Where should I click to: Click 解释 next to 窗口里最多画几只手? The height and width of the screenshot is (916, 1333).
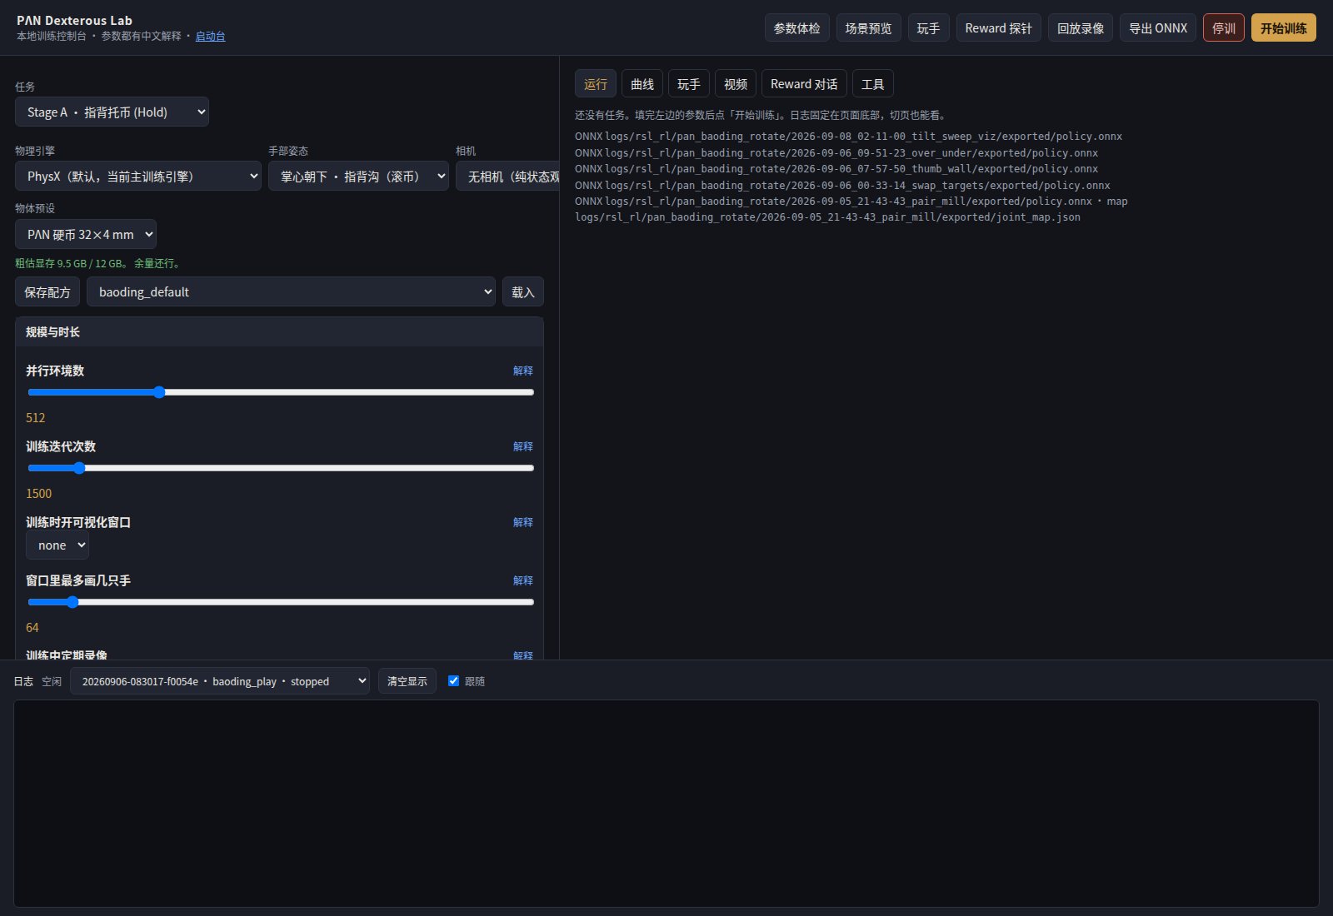(523, 580)
